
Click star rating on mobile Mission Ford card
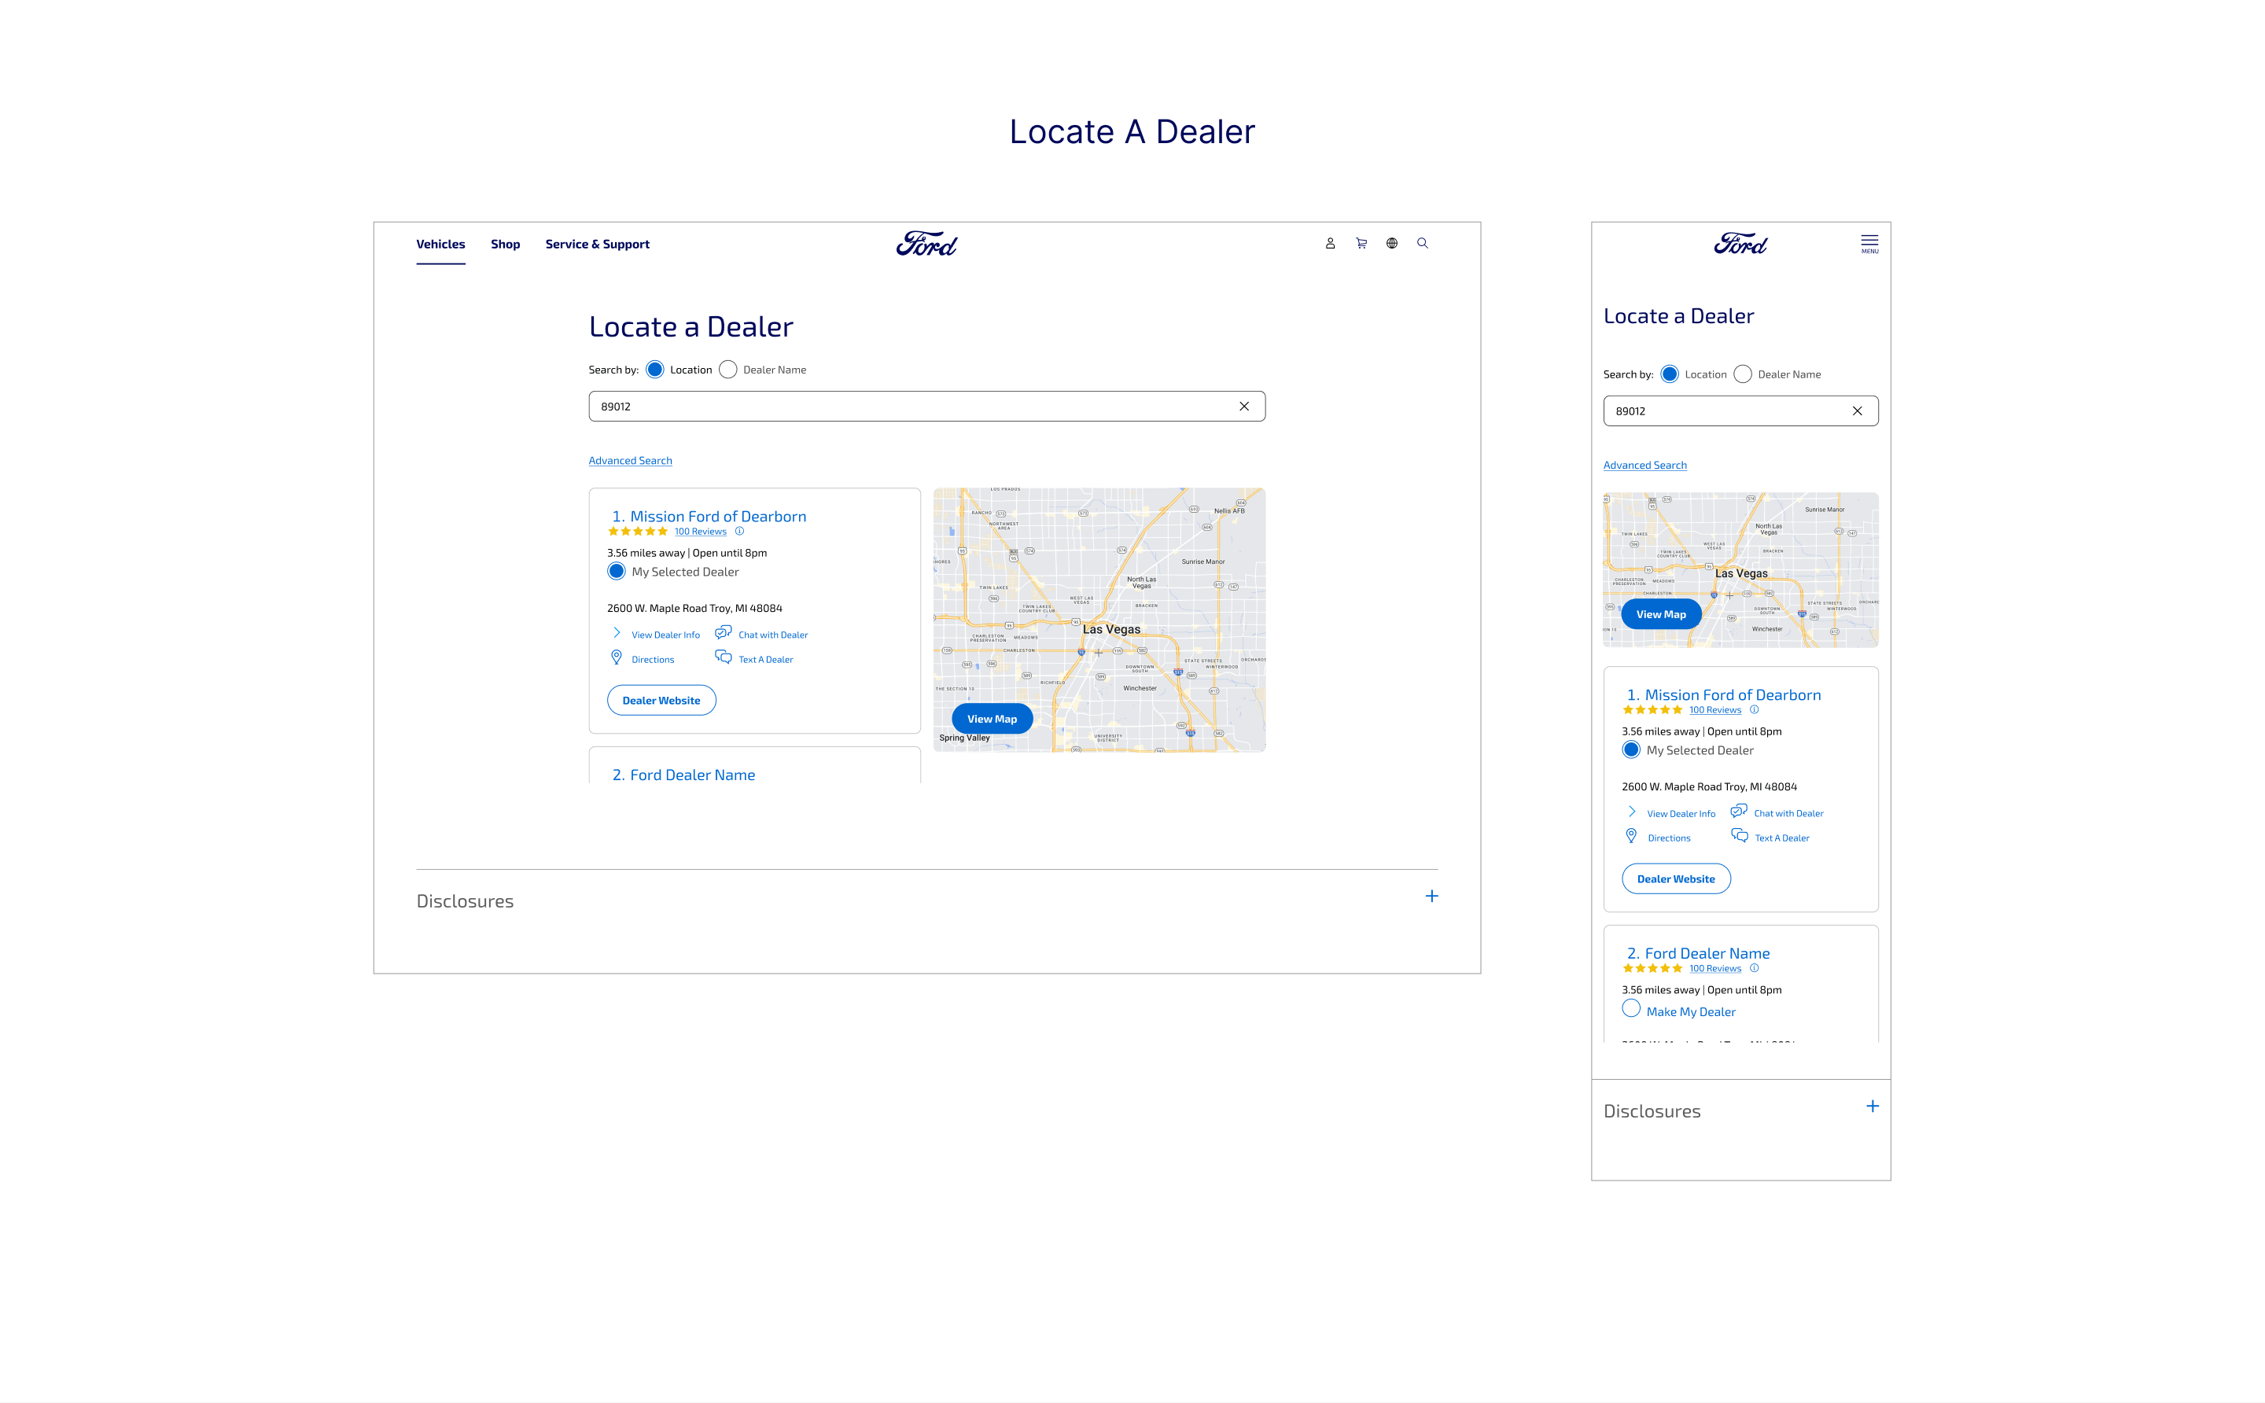pos(1652,710)
